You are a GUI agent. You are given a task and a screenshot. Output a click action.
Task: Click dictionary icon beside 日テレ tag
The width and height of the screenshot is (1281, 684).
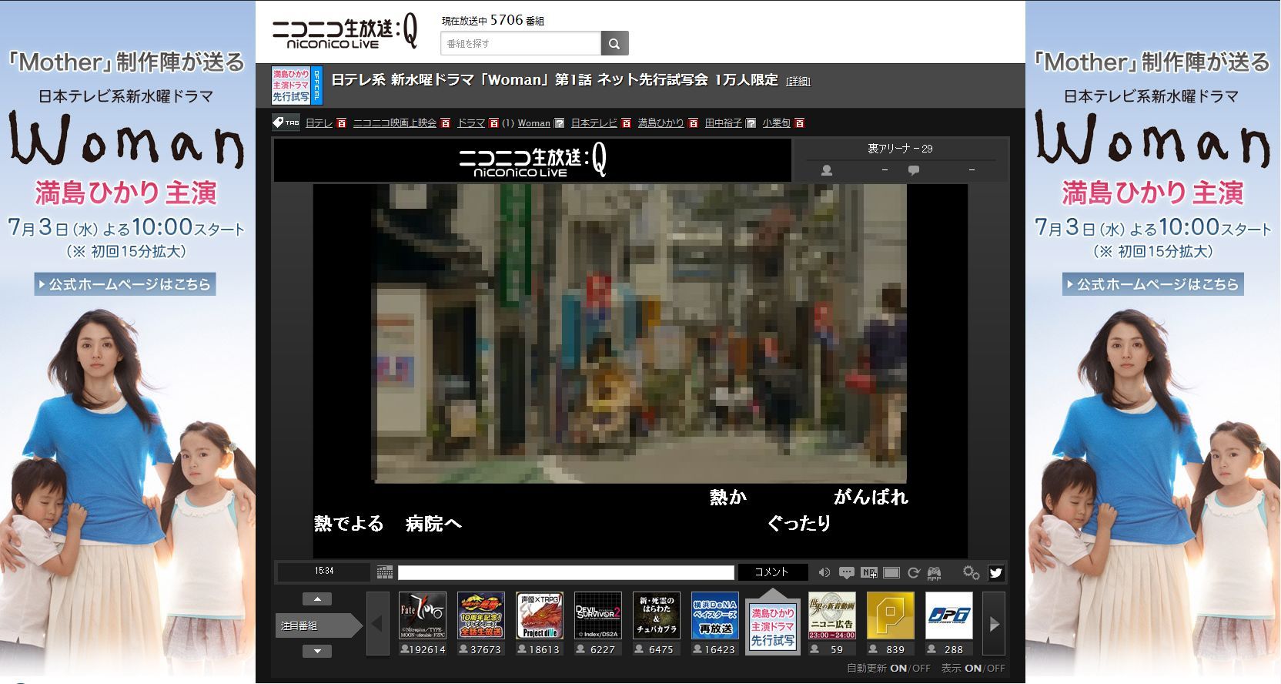tap(341, 123)
